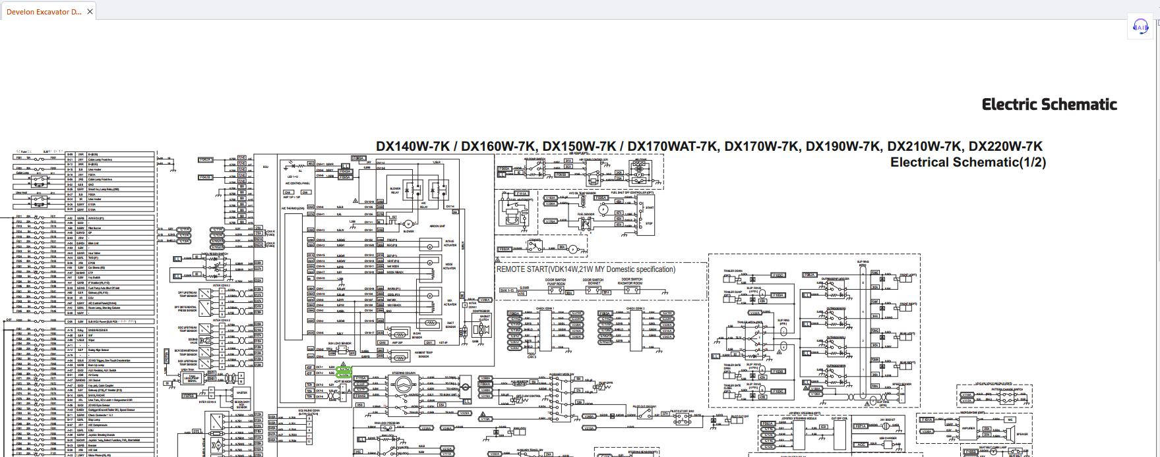Click the 'AMBIENT TEMP SENSOR' label
This screenshot has height=457, width=1160.
pyautogui.click(x=423, y=354)
